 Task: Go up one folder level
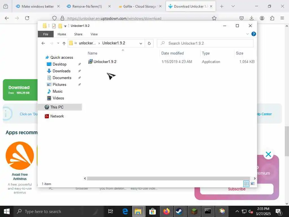point(64,43)
